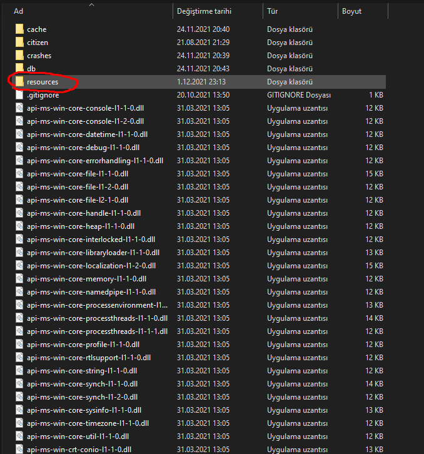The height and width of the screenshot is (454, 424).
Task: Click the api-ms-win-core-file-l2-1-0.dll file icon
Action: tap(19, 199)
